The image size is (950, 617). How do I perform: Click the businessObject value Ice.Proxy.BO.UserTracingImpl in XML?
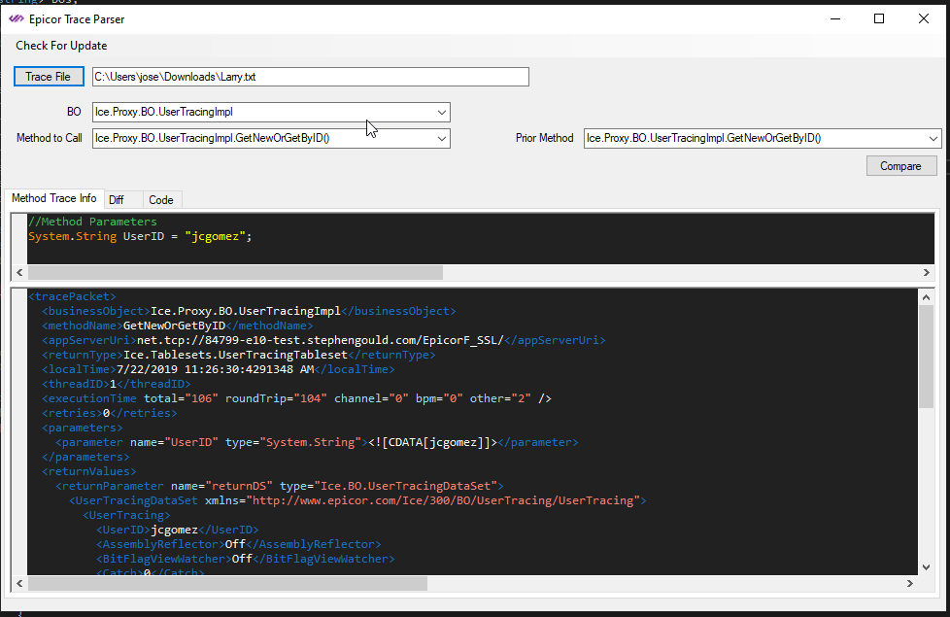[x=246, y=311]
